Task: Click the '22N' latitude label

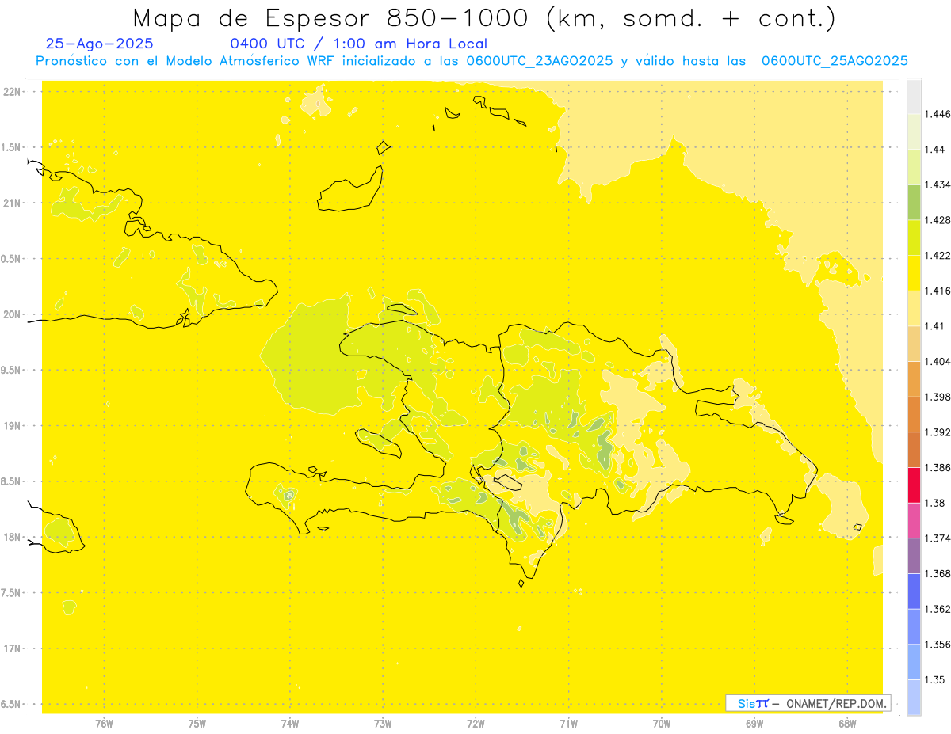Action: (13, 92)
